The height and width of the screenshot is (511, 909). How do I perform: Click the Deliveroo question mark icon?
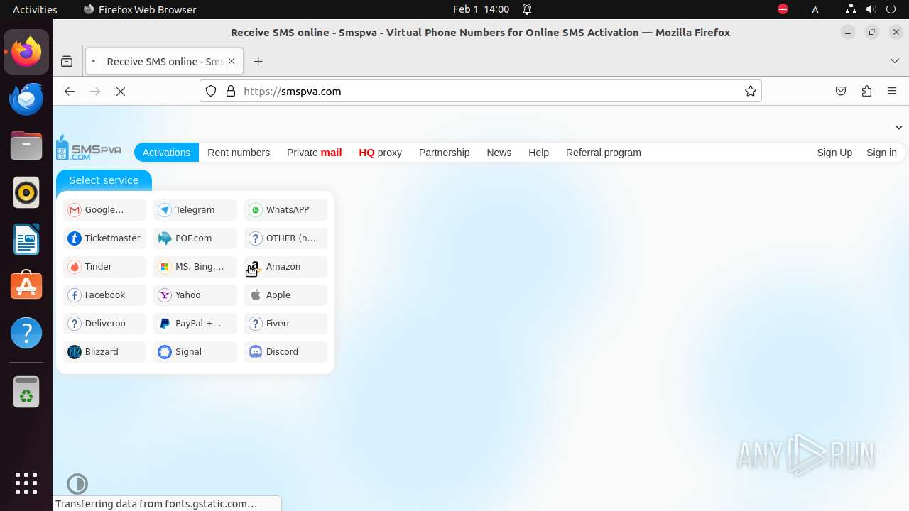[75, 324]
